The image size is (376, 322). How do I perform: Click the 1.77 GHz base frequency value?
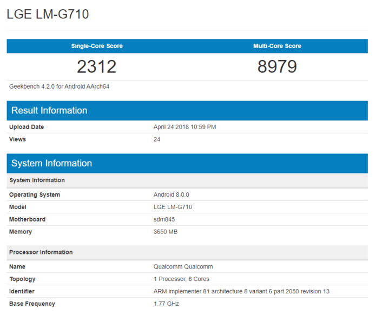point(166,304)
